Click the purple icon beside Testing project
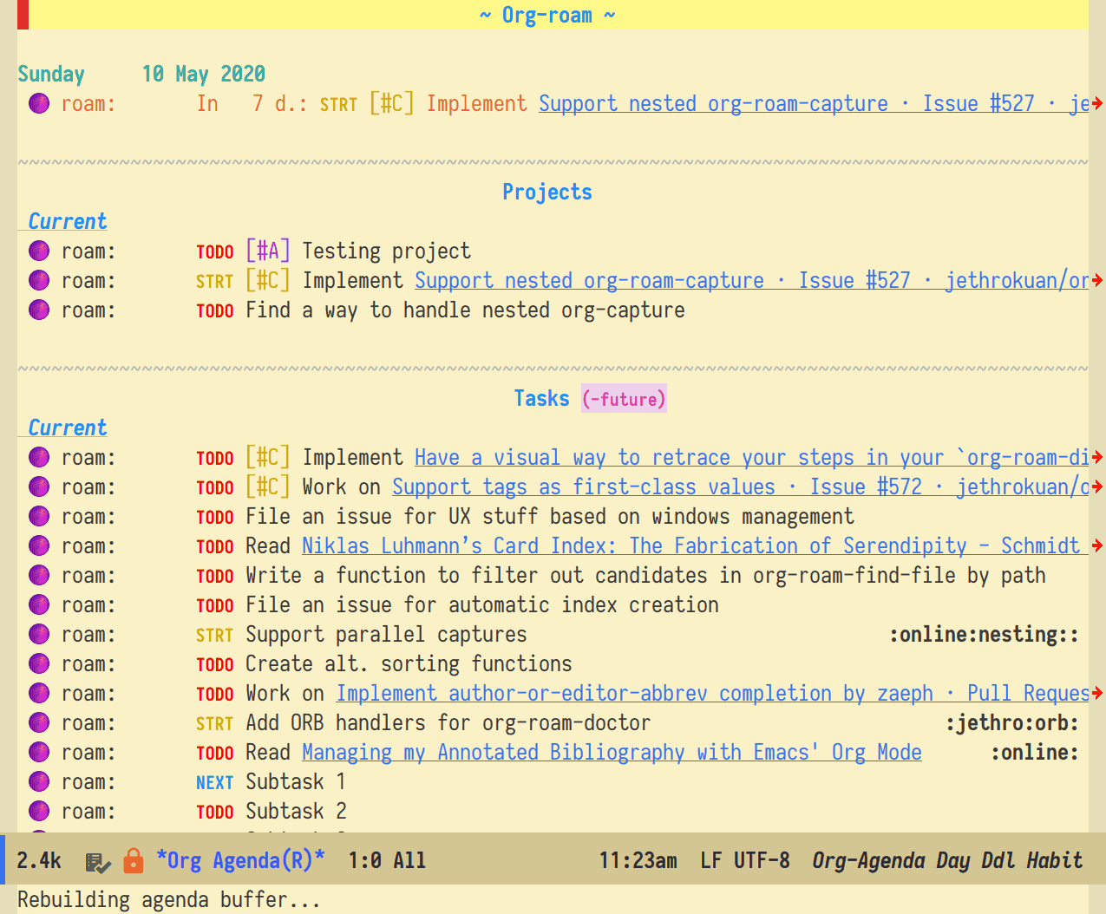Screen dimensions: 1106x914 39,251
